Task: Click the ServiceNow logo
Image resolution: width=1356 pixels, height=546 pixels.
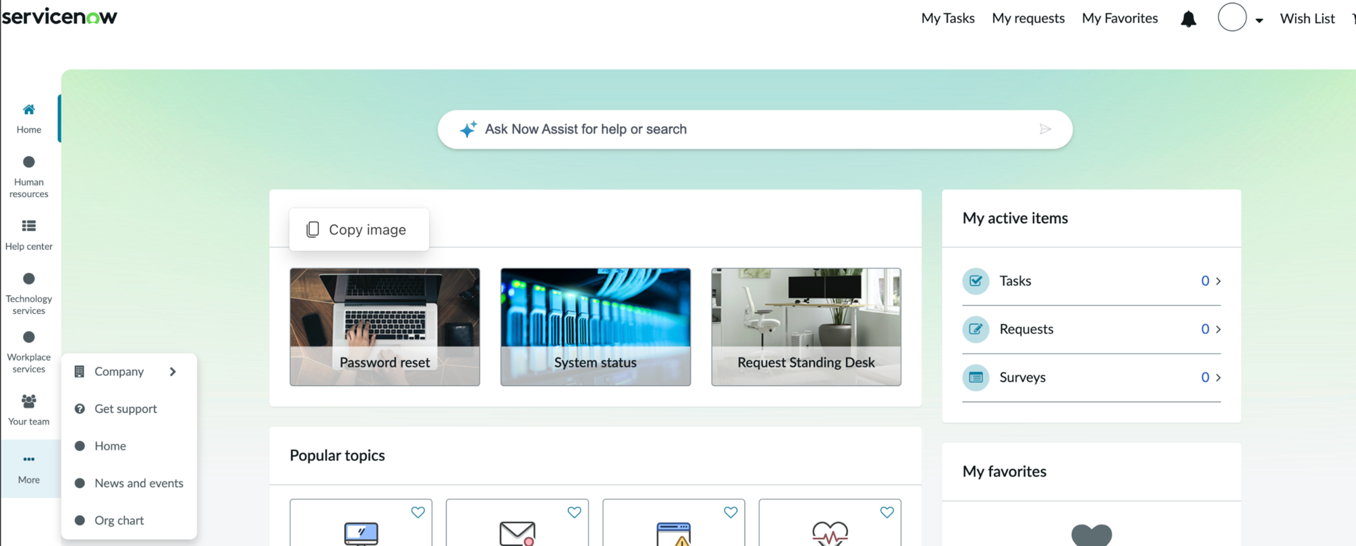Action: tap(59, 16)
